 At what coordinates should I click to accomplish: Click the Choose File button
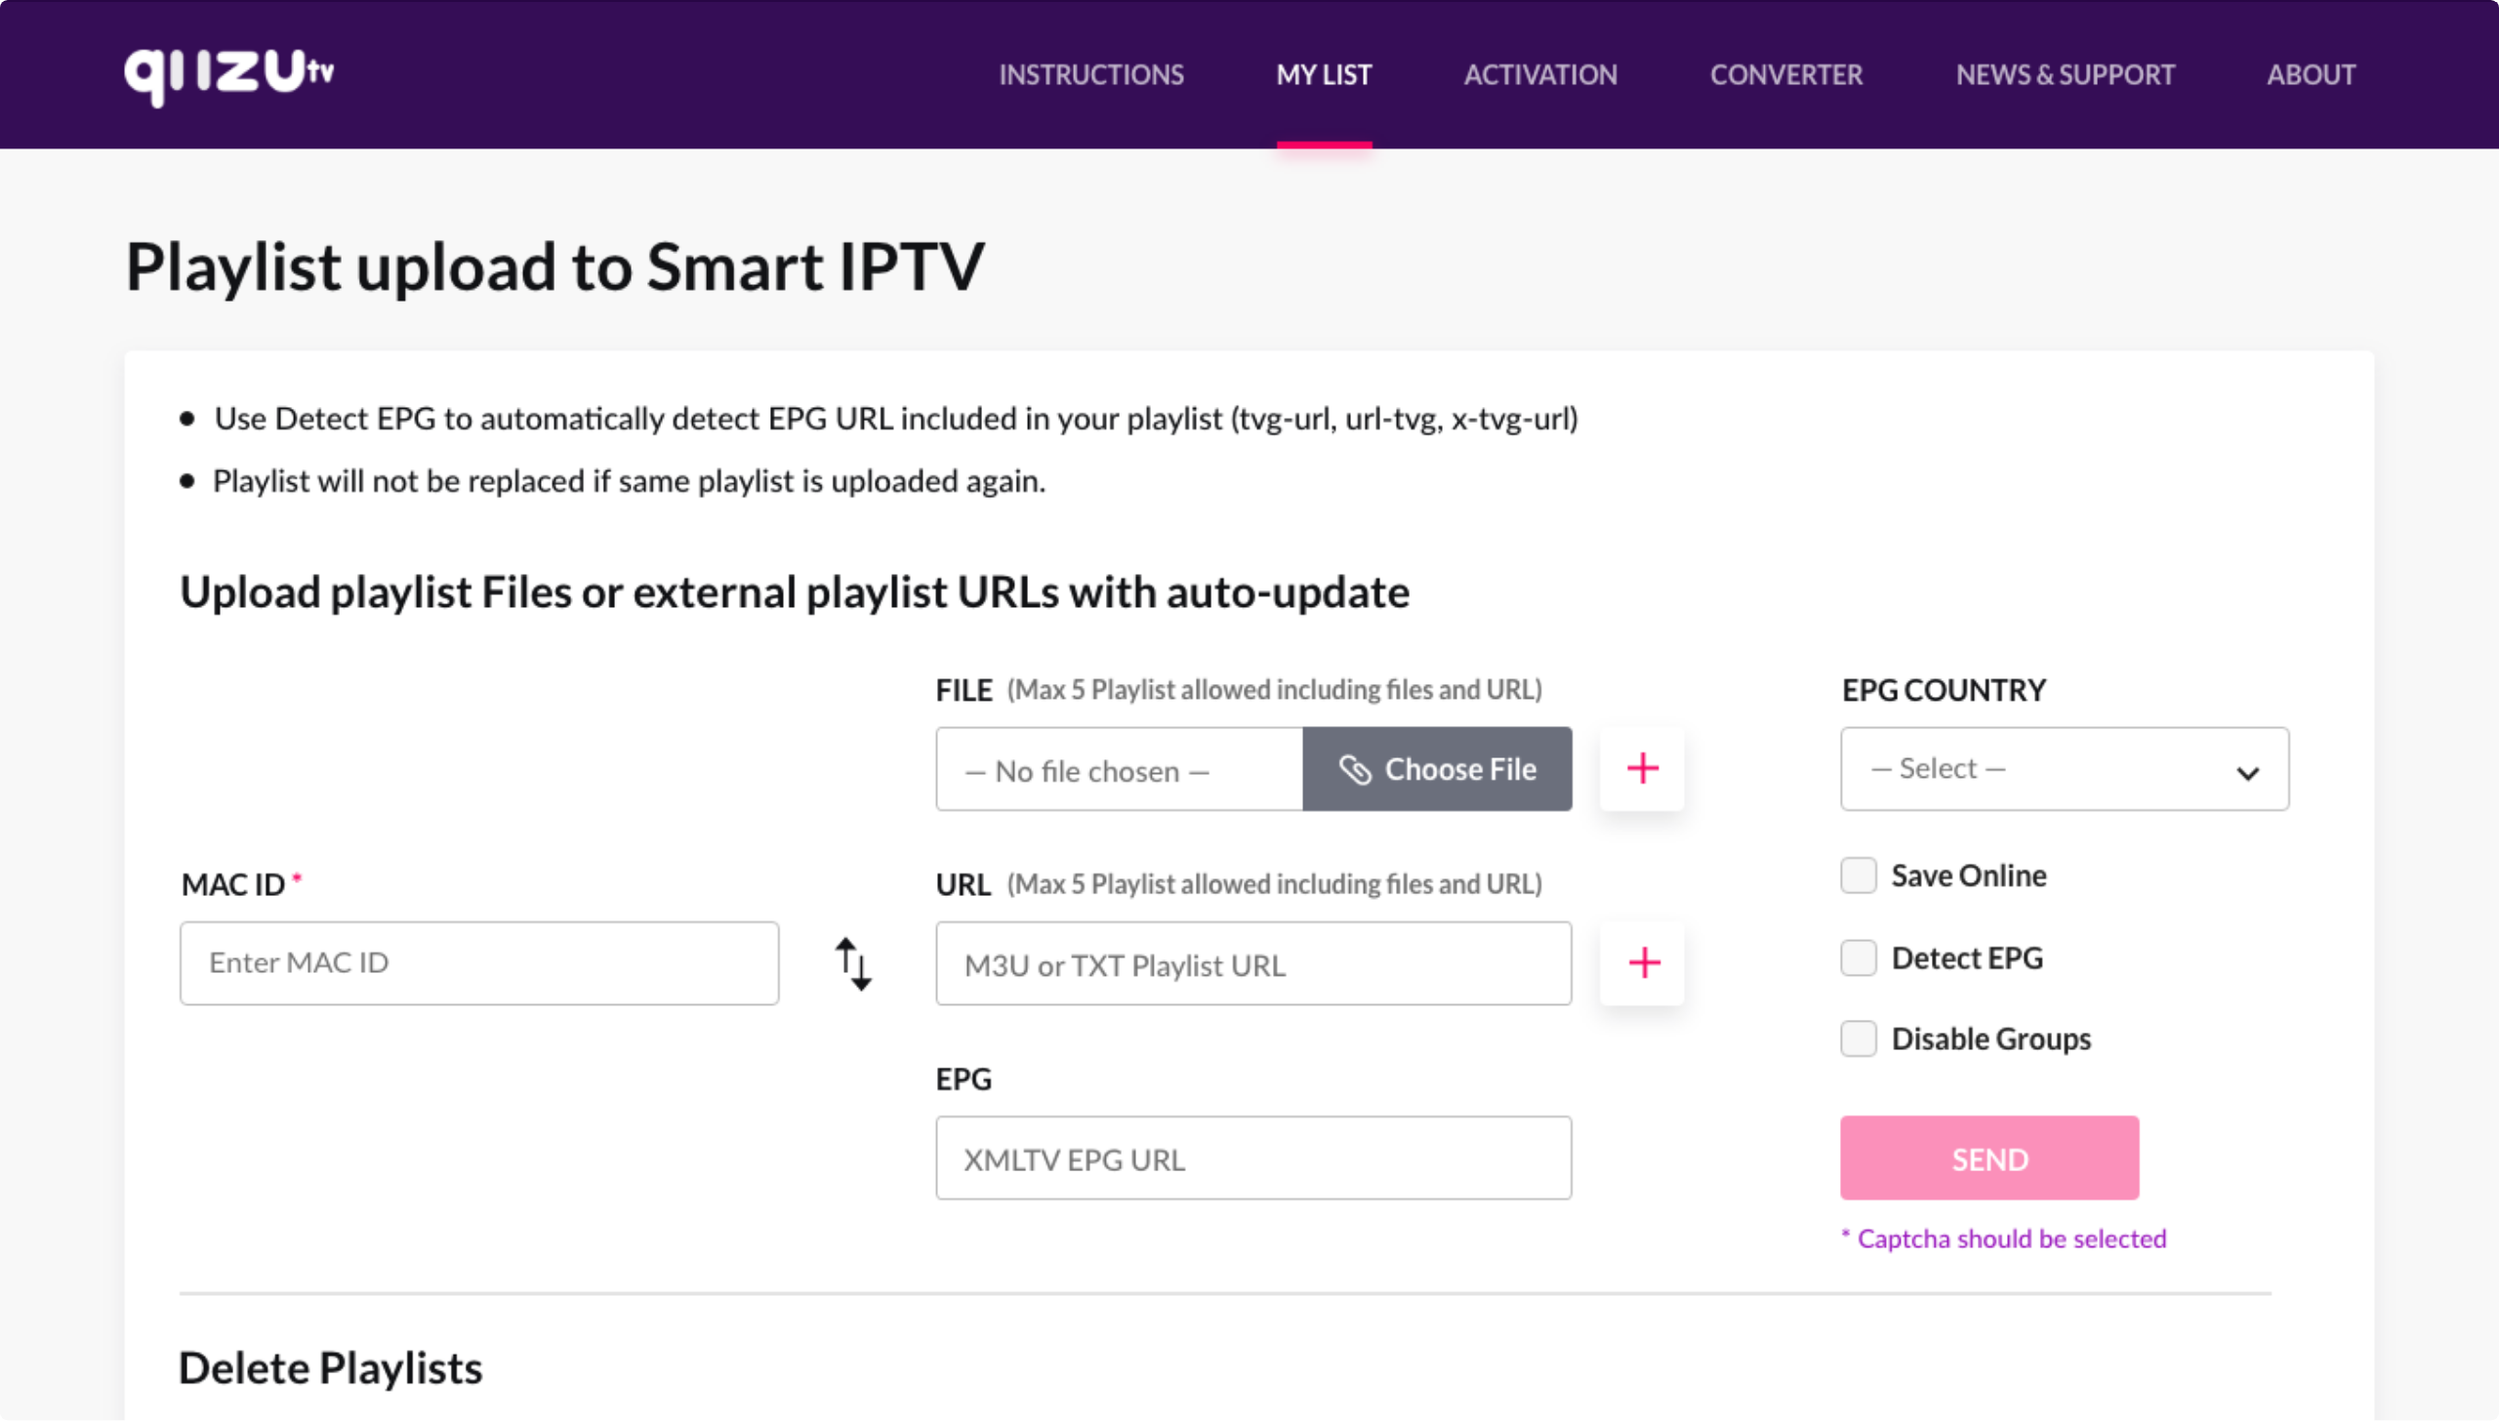pyautogui.click(x=1437, y=769)
